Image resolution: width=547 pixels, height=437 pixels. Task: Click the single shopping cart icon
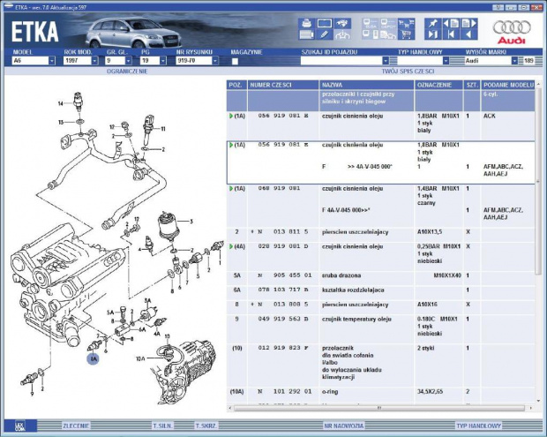pos(406,34)
